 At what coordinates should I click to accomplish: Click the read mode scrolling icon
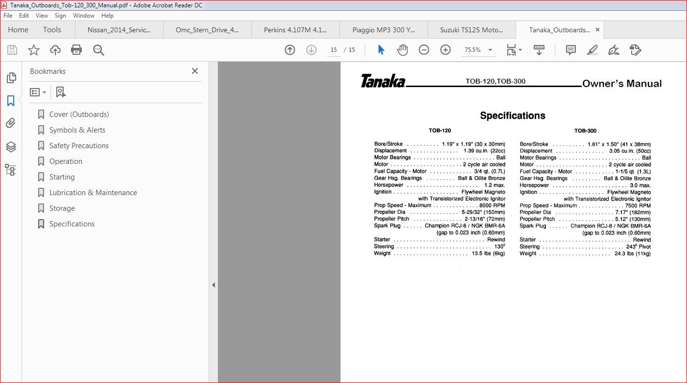539,50
